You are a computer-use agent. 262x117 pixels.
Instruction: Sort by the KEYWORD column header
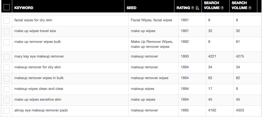point(24,8)
